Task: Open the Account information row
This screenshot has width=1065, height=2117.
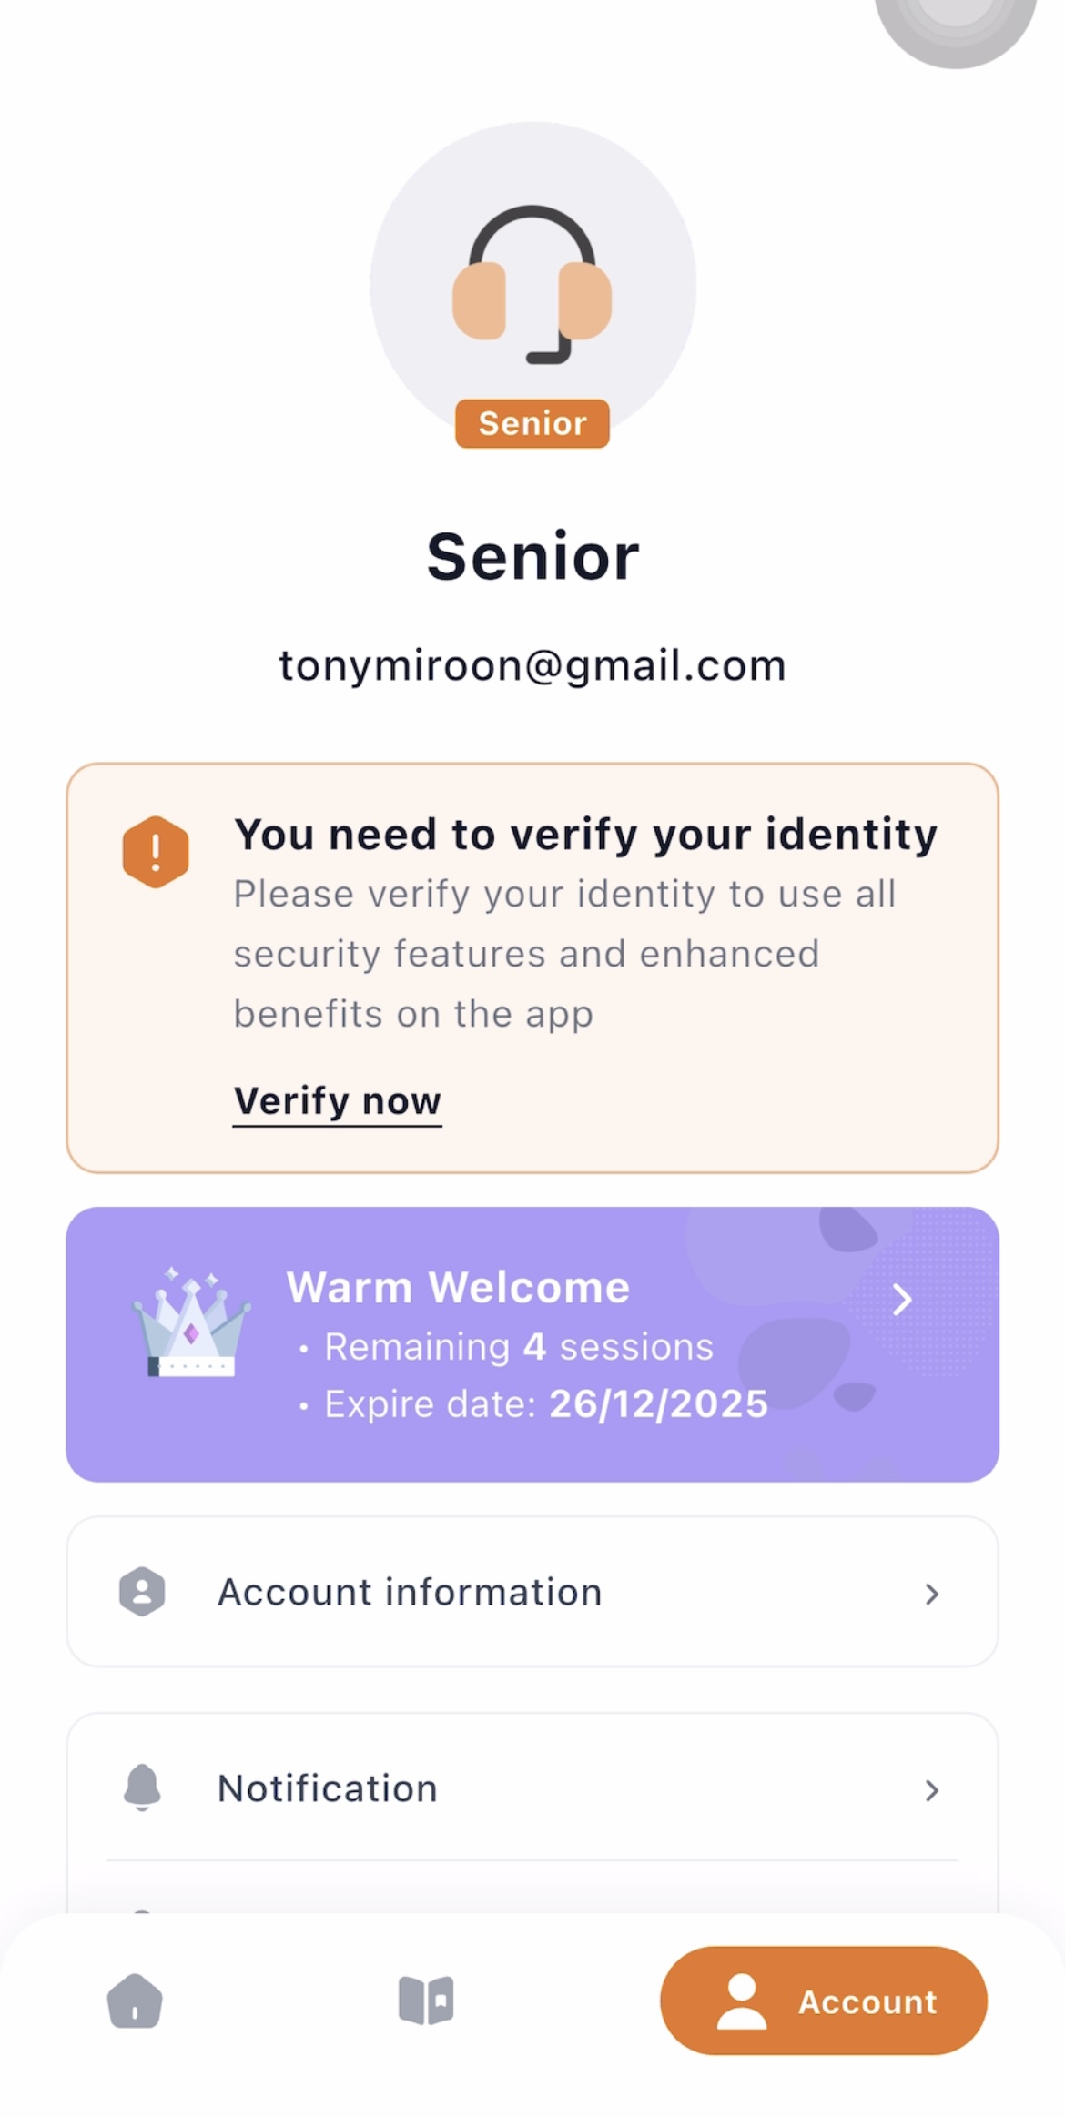Action: [x=532, y=1592]
